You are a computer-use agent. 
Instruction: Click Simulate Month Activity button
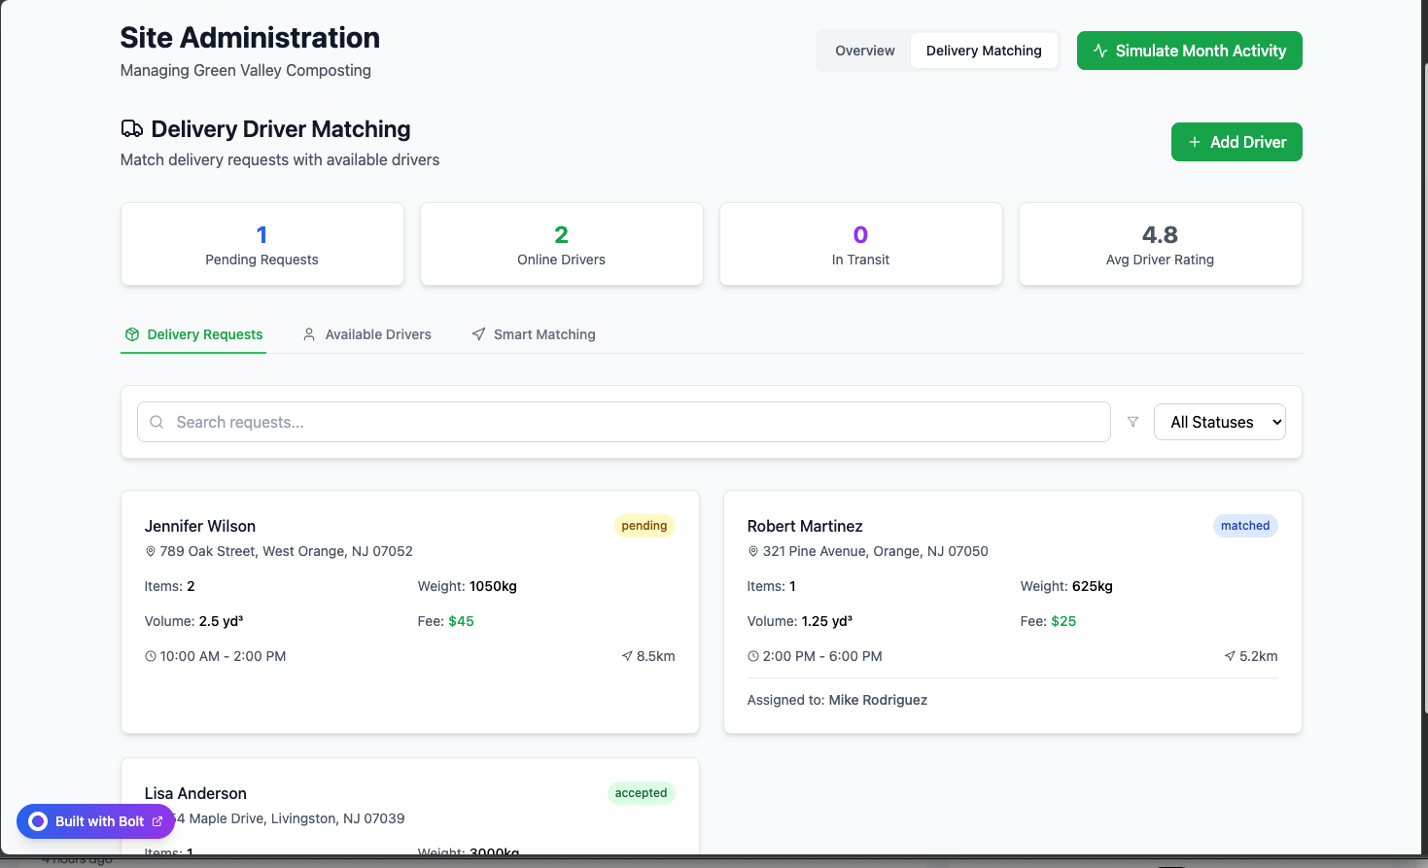1189,51
